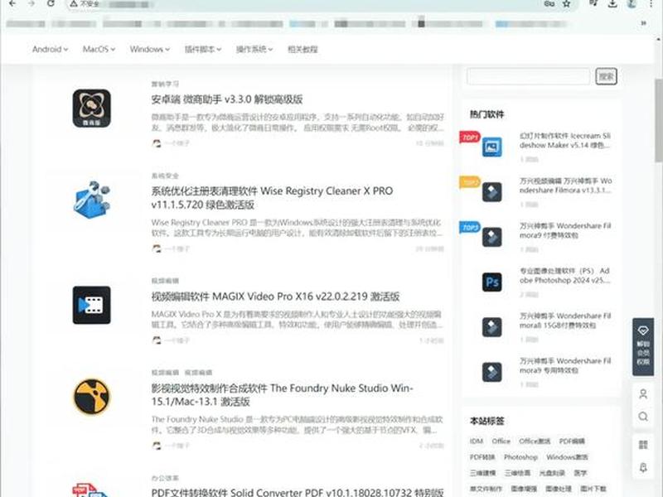
Task: Click the Filmora9 专用特效包 icon
Action: coord(492,372)
